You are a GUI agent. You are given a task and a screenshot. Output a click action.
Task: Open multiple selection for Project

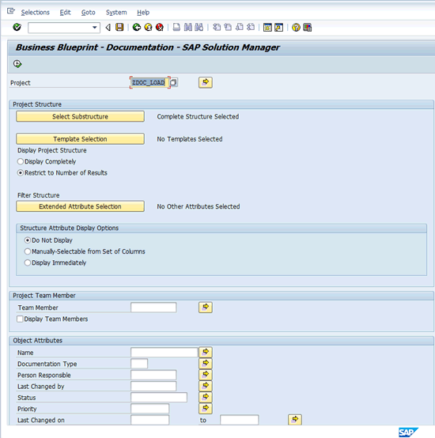coord(206,82)
